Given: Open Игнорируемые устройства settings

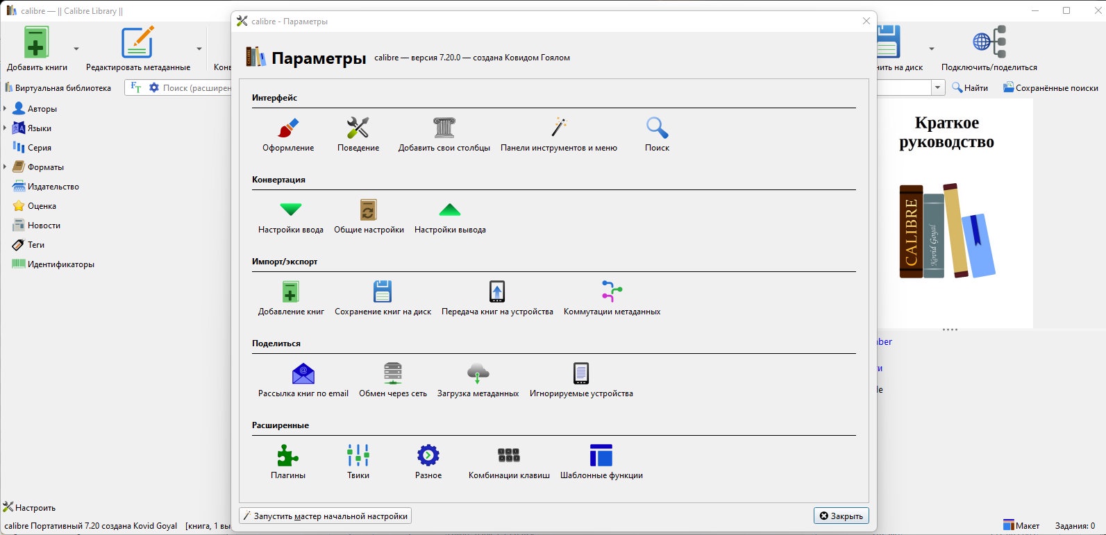Looking at the screenshot, I should (581, 380).
